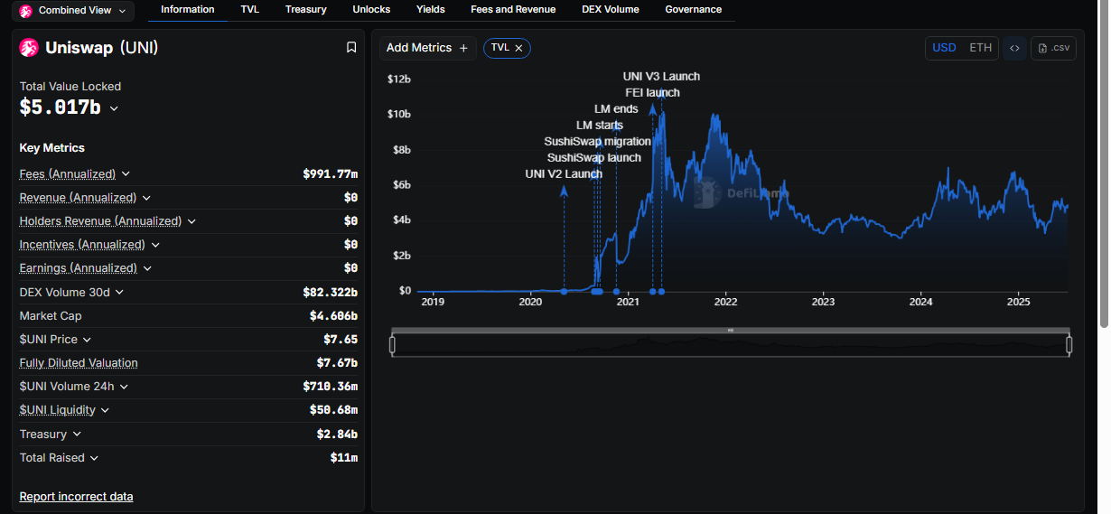Click the Add Metrics button
Image resolution: width=1111 pixels, height=514 pixels.
pyautogui.click(x=427, y=48)
